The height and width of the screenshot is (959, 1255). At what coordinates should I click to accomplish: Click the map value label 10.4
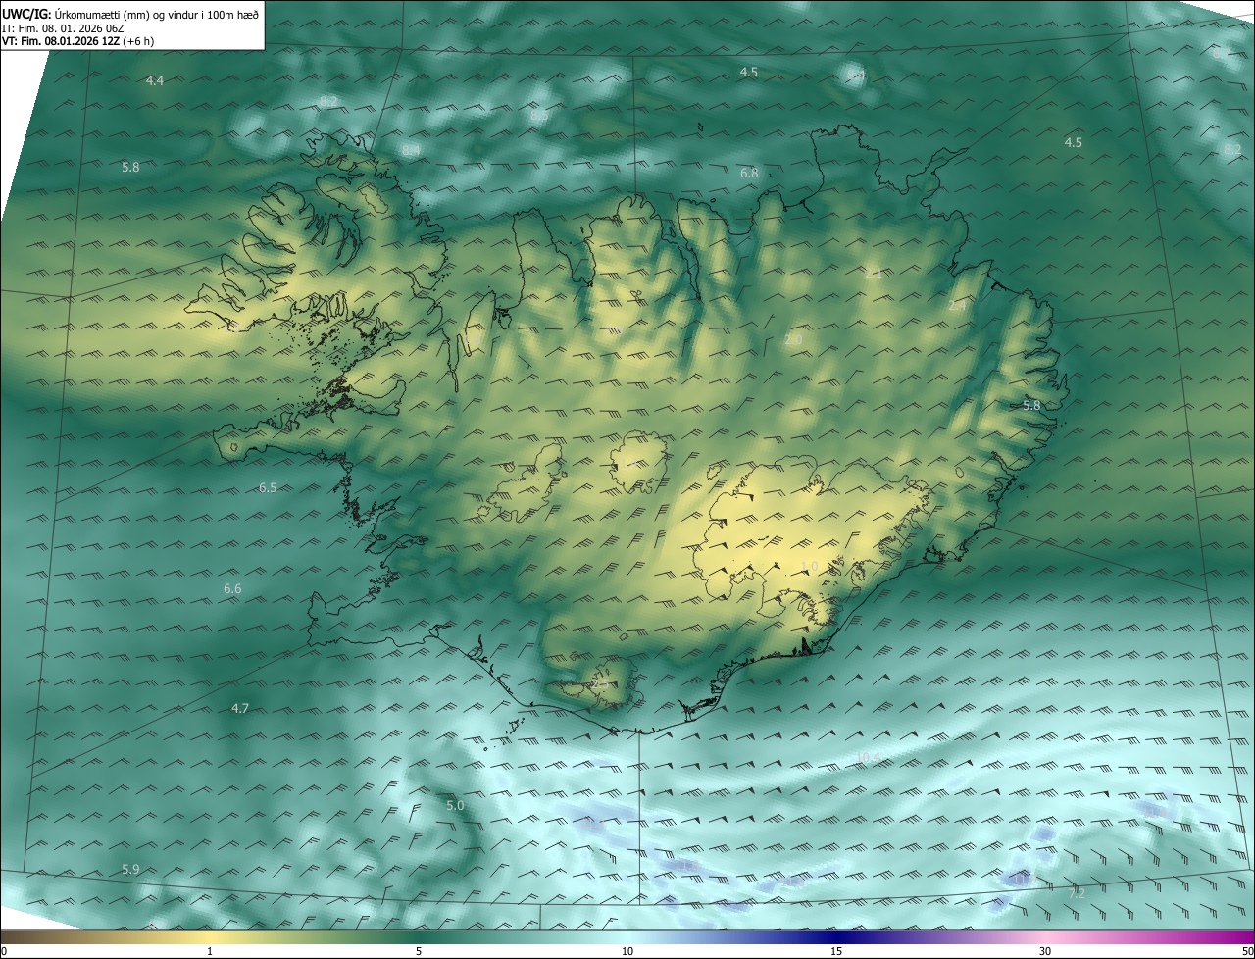(868, 756)
